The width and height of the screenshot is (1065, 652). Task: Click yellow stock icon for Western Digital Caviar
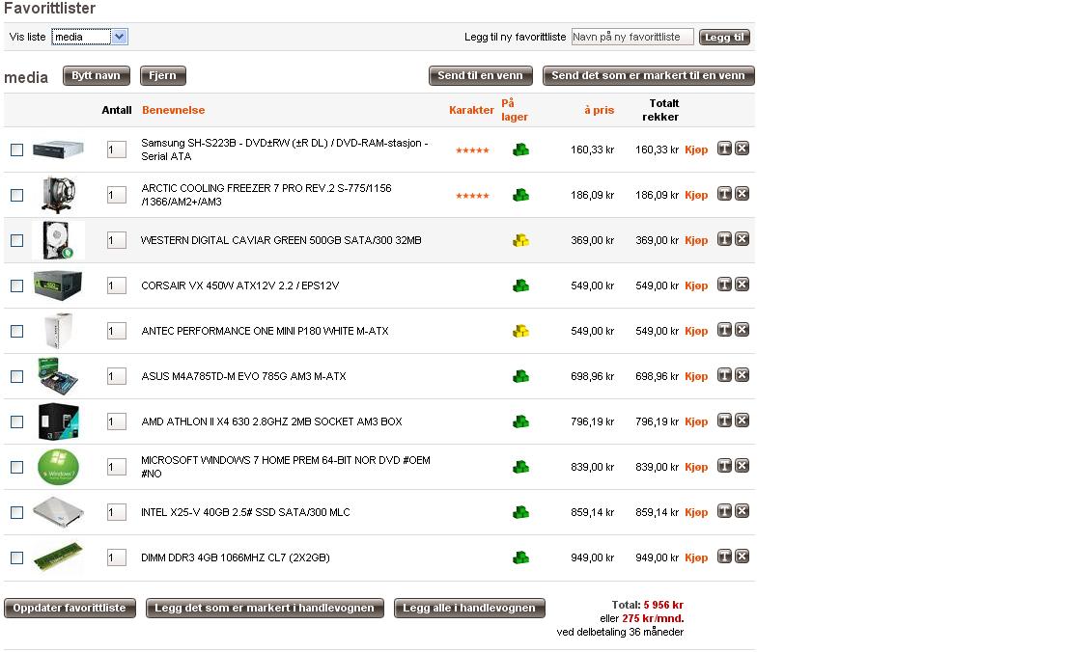(521, 240)
